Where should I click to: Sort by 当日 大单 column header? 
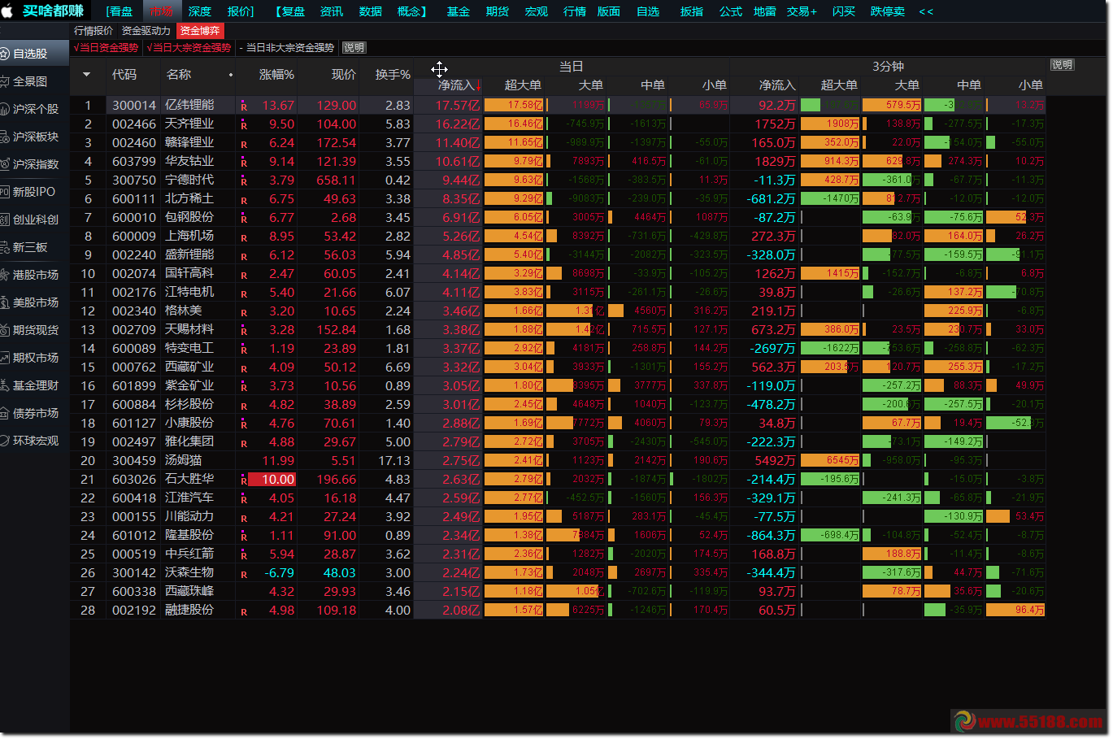point(590,85)
